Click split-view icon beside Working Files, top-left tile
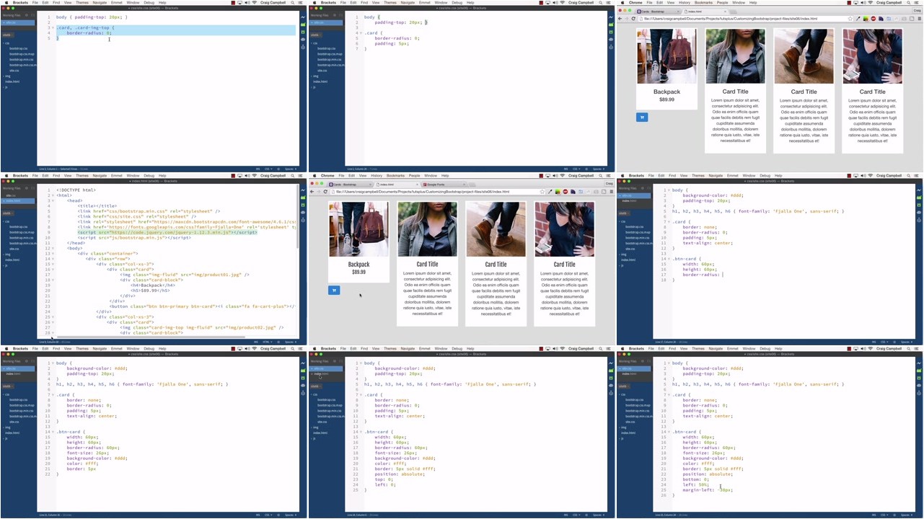Image resolution: width=924 pixels, height=519 pixels. (x=32, y=15)
